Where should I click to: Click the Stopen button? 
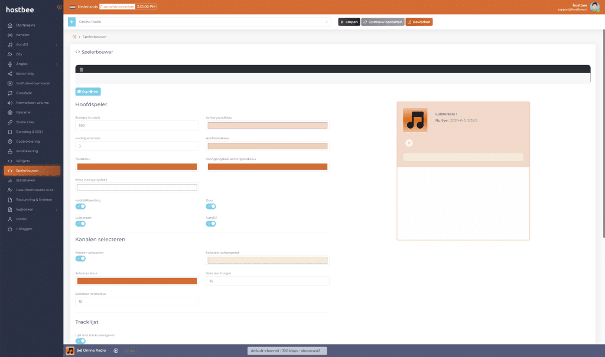(x=349, y=22)
